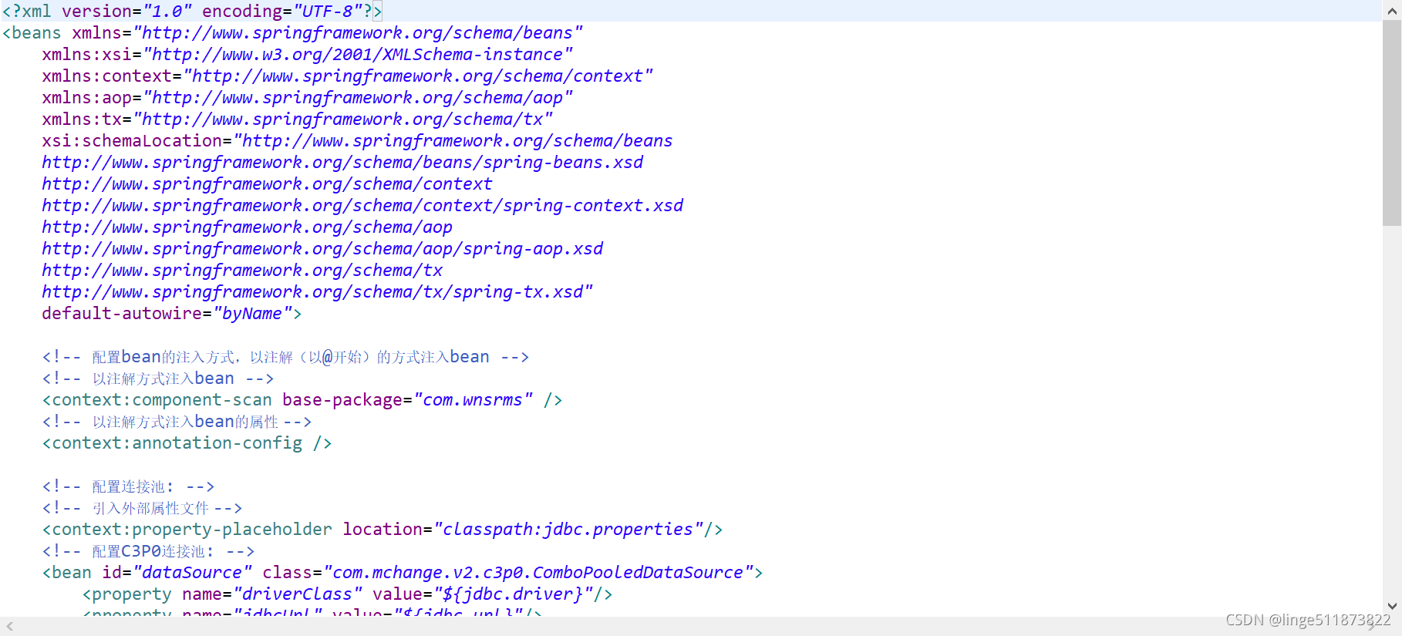Click the xsi:schemaLocation line
1402x636 pixels.
click(357, 141)
